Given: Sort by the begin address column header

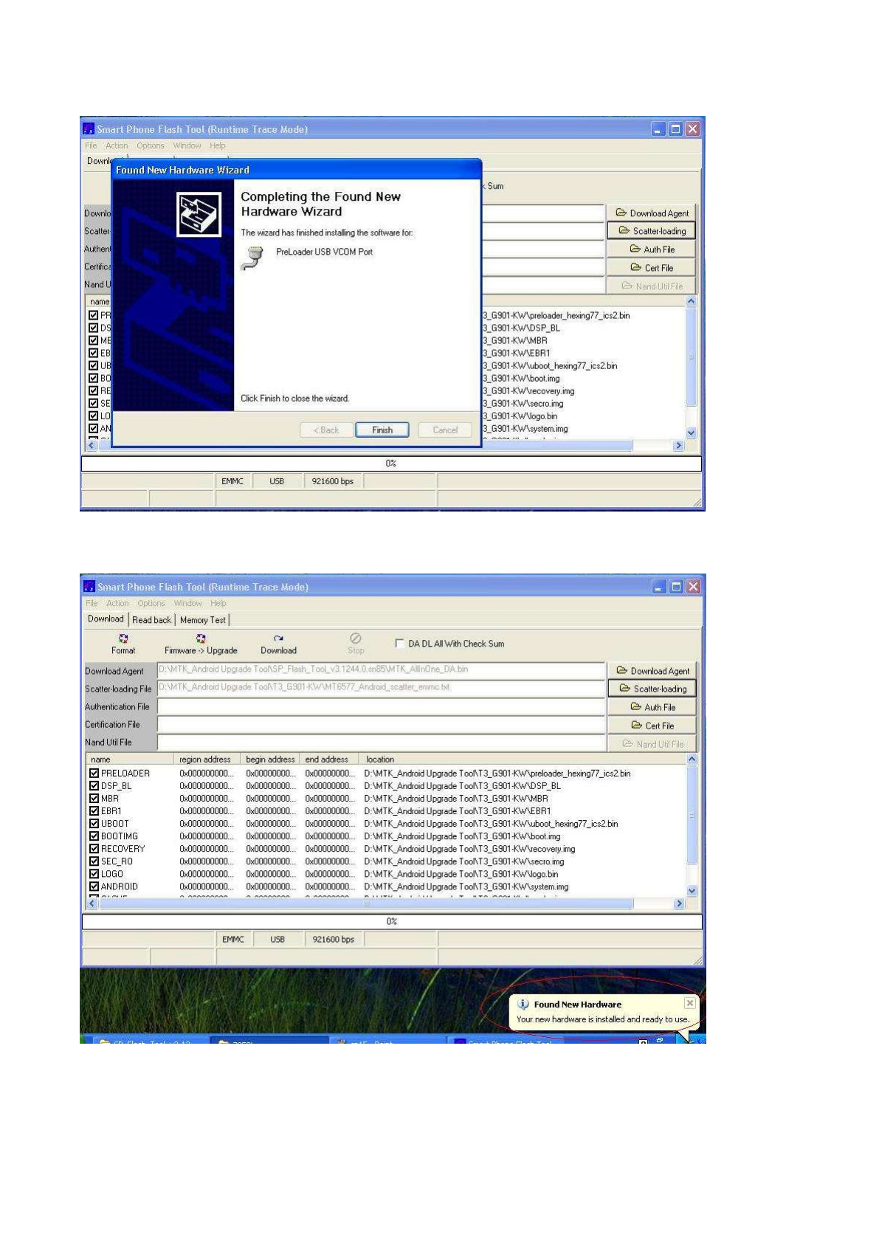Looking at the screenshot, I should tap(270, 759).
